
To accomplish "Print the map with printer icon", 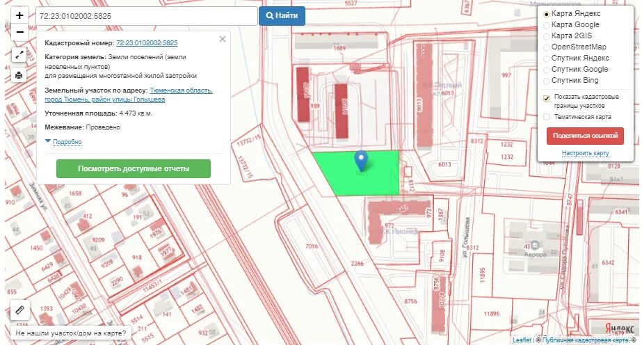I will (19, 75).
